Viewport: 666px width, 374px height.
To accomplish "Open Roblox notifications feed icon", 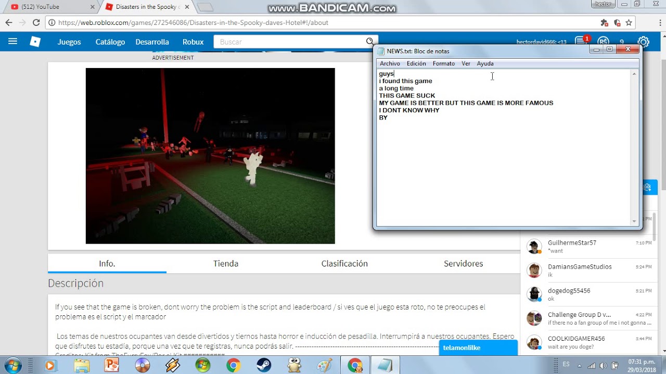I will click(581, 42).
